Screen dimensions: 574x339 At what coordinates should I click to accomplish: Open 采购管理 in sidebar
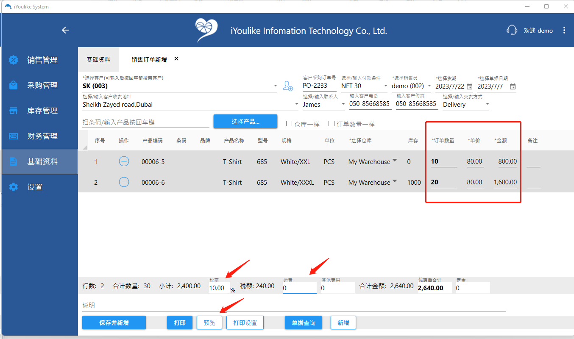coord(39,85)
